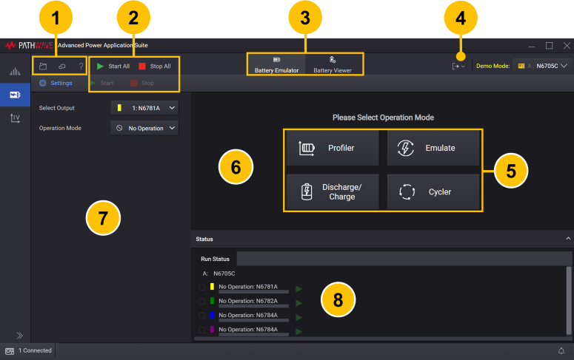Toggle checkbox for No Operation: N6781A
The image size is (574, 360).
click(201, 288)
